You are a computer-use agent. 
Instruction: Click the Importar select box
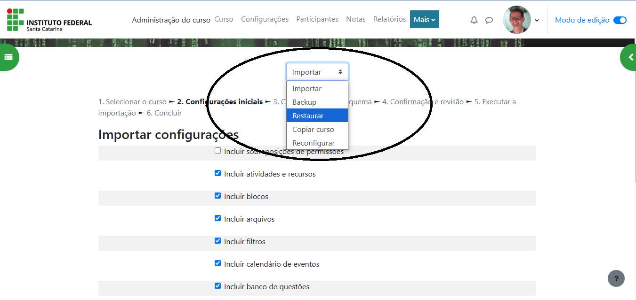click(x=317, y=72)
